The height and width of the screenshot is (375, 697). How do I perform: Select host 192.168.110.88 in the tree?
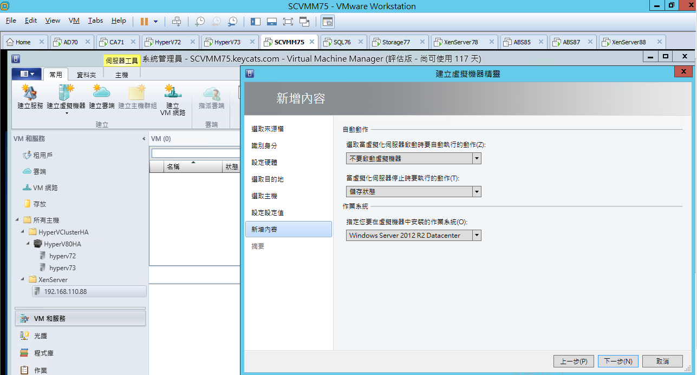pyautogui.click(x=89, y=291)
